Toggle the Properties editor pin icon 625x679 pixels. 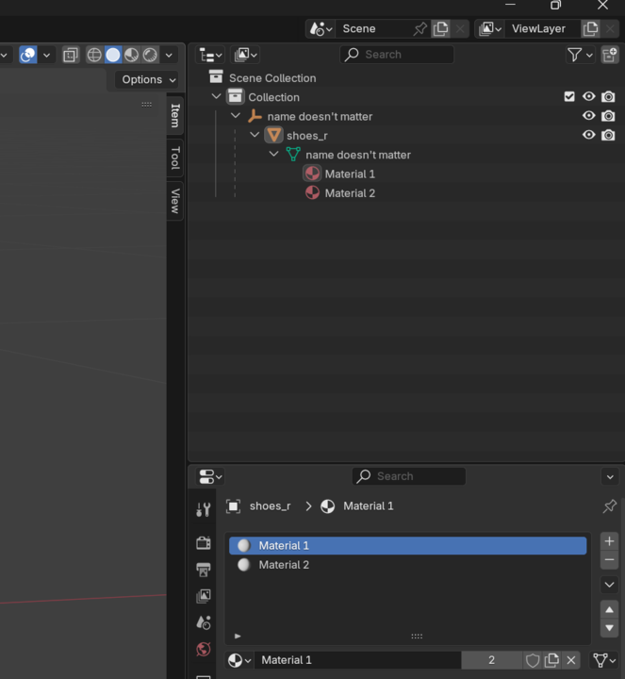[609, 505]
